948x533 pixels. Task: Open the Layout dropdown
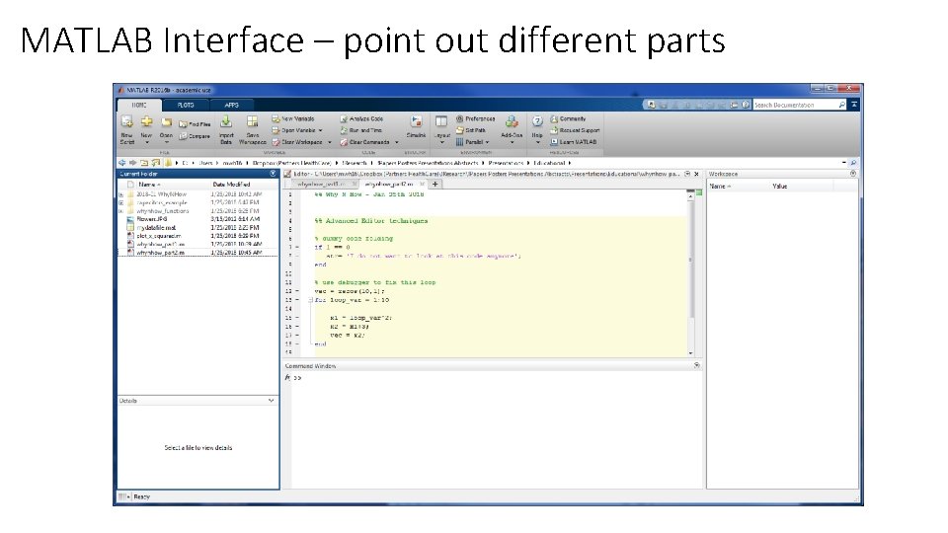pos(442,128)
